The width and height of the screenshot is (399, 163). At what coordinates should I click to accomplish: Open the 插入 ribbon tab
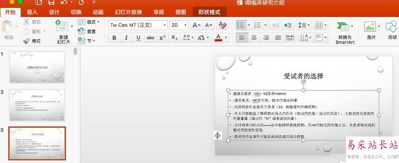click(32, 12)
